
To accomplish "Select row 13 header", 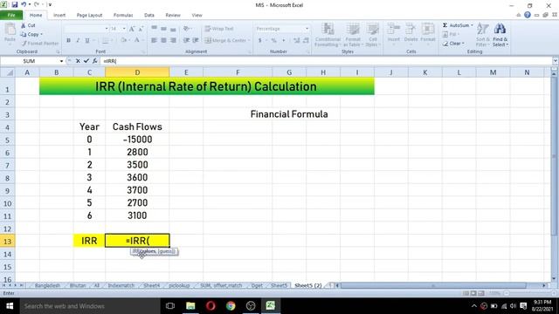I will (x=7, y=242).
